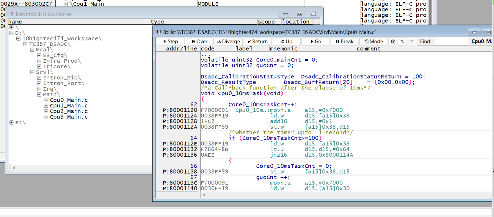Select Cpu0_Main.c in the source tree
Image resolution: width=494 pixels, height=217 pixels.
click(x=69, y=100)
